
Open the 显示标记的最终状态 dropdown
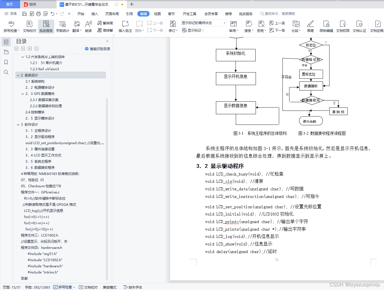click(203, 23)
